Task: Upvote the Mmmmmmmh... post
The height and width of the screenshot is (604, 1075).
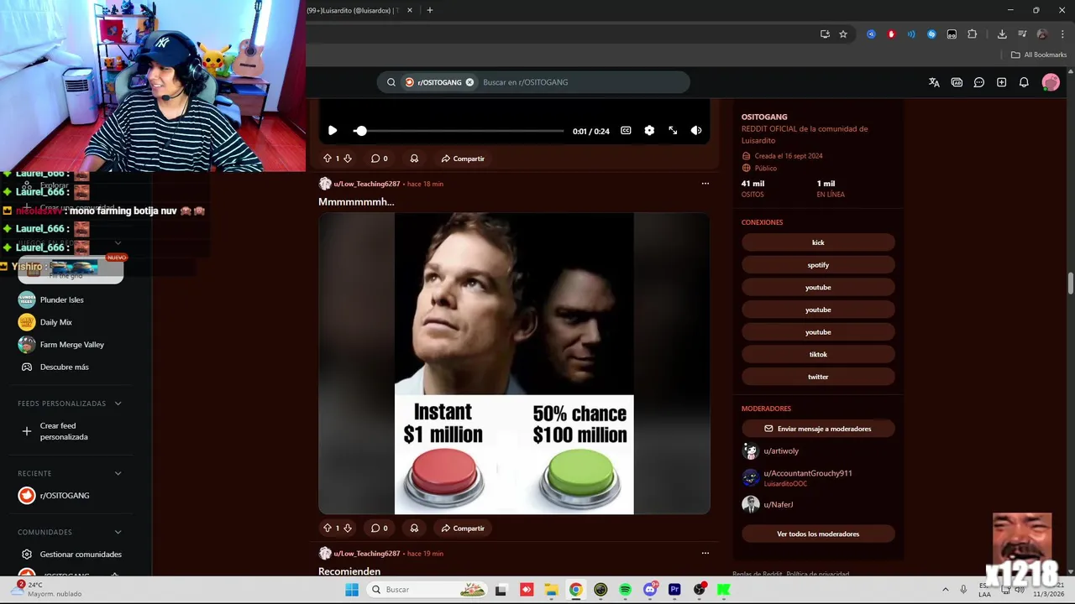Action: pyautogui.click(x=328, y=528)
